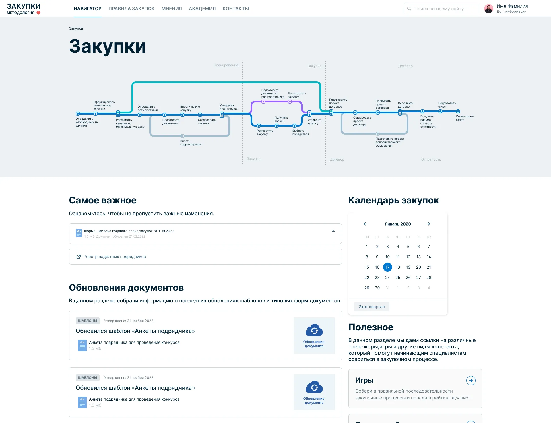Image resolution: width=551 pixels, height=423 pixels.
Task: Open the Реестр надежных подрядчиков link
Action: click(x=115, y=257)
